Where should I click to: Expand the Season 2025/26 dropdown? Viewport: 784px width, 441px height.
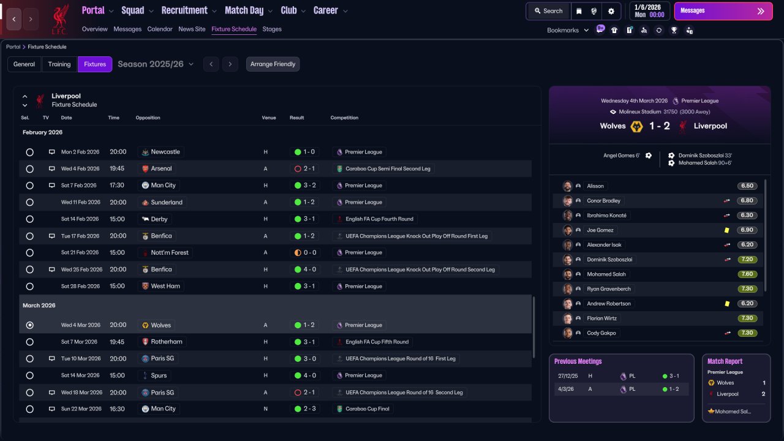(156, 64)
